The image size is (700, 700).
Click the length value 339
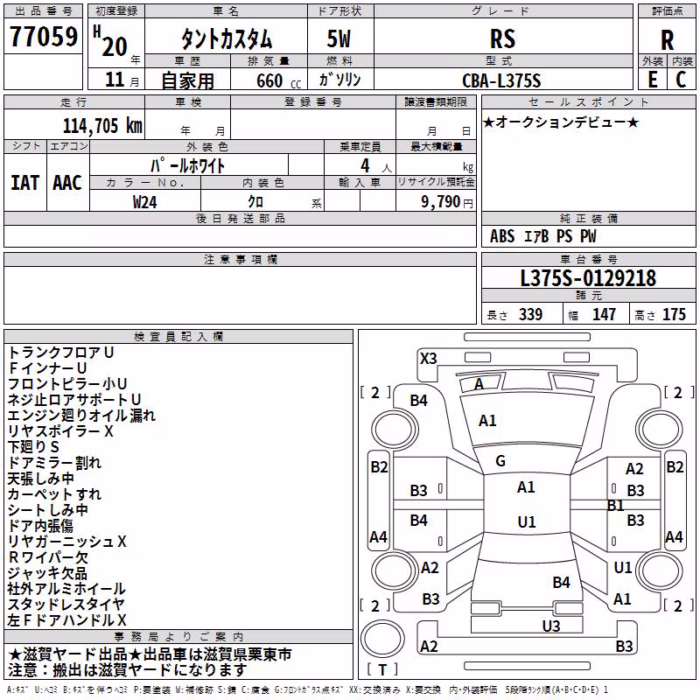(531, 315)
